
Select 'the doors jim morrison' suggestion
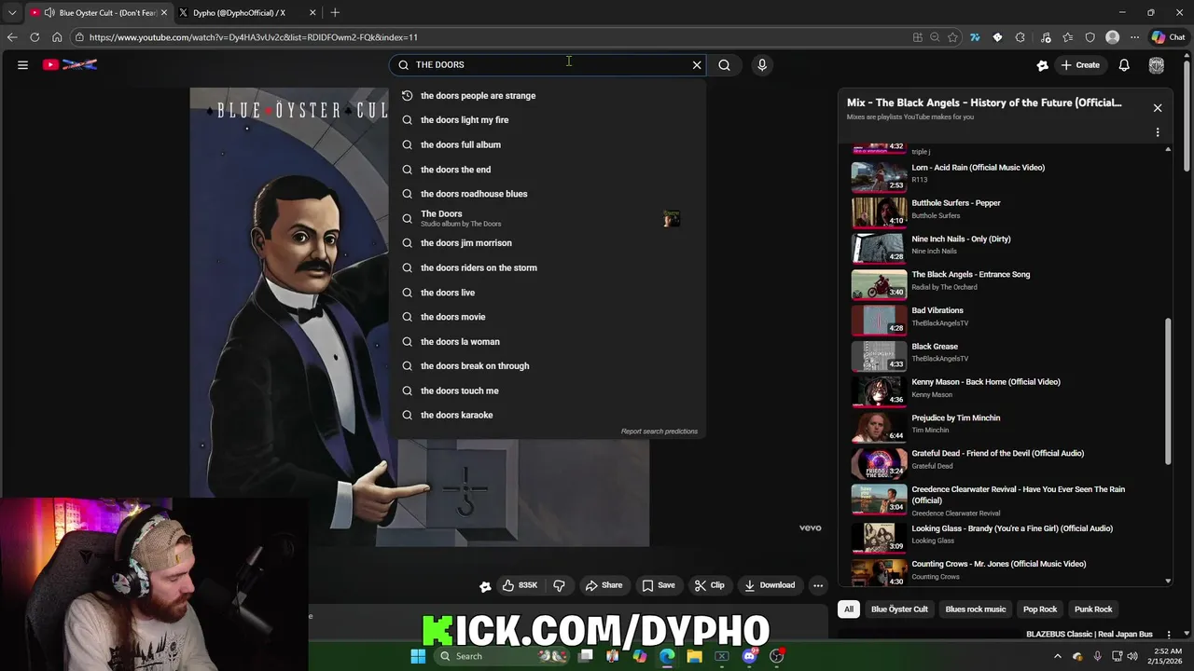(548, 242)
